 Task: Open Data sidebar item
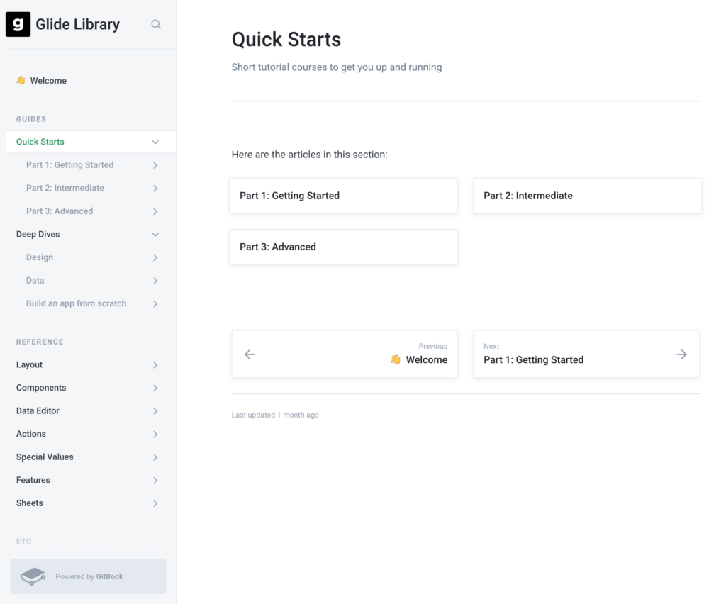(x=35, y=281)
